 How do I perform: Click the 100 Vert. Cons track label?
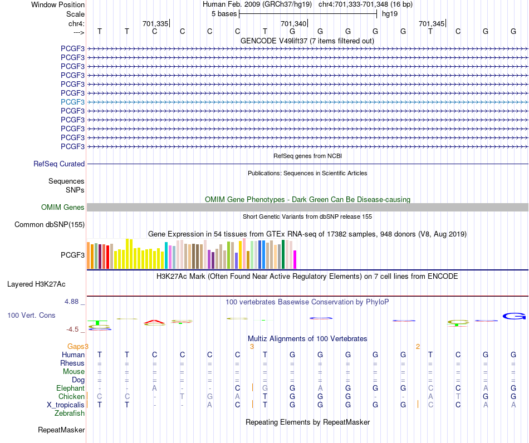pyautogui.click(x=31, y=315)
